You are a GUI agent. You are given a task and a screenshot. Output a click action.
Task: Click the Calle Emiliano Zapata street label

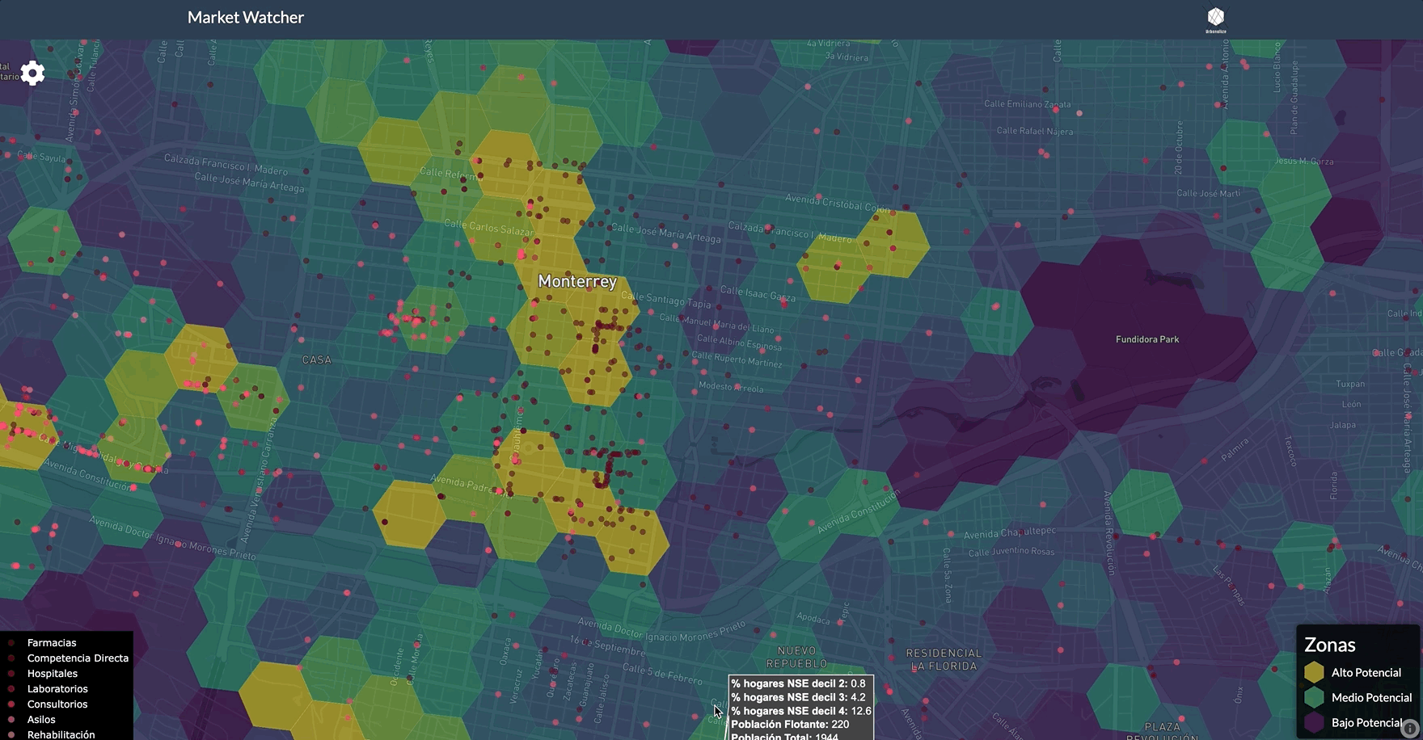1028,103
